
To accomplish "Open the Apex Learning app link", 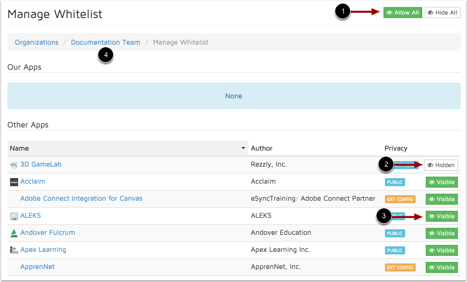I will 43,250.
